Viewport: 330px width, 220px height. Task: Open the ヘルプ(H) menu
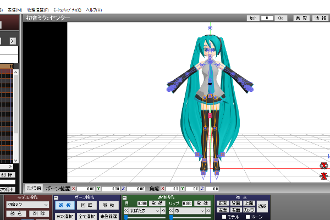[x=94, y=10]
